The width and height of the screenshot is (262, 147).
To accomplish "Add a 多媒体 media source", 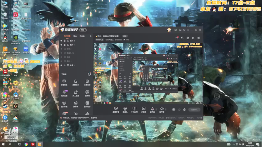I will [144, 110].
